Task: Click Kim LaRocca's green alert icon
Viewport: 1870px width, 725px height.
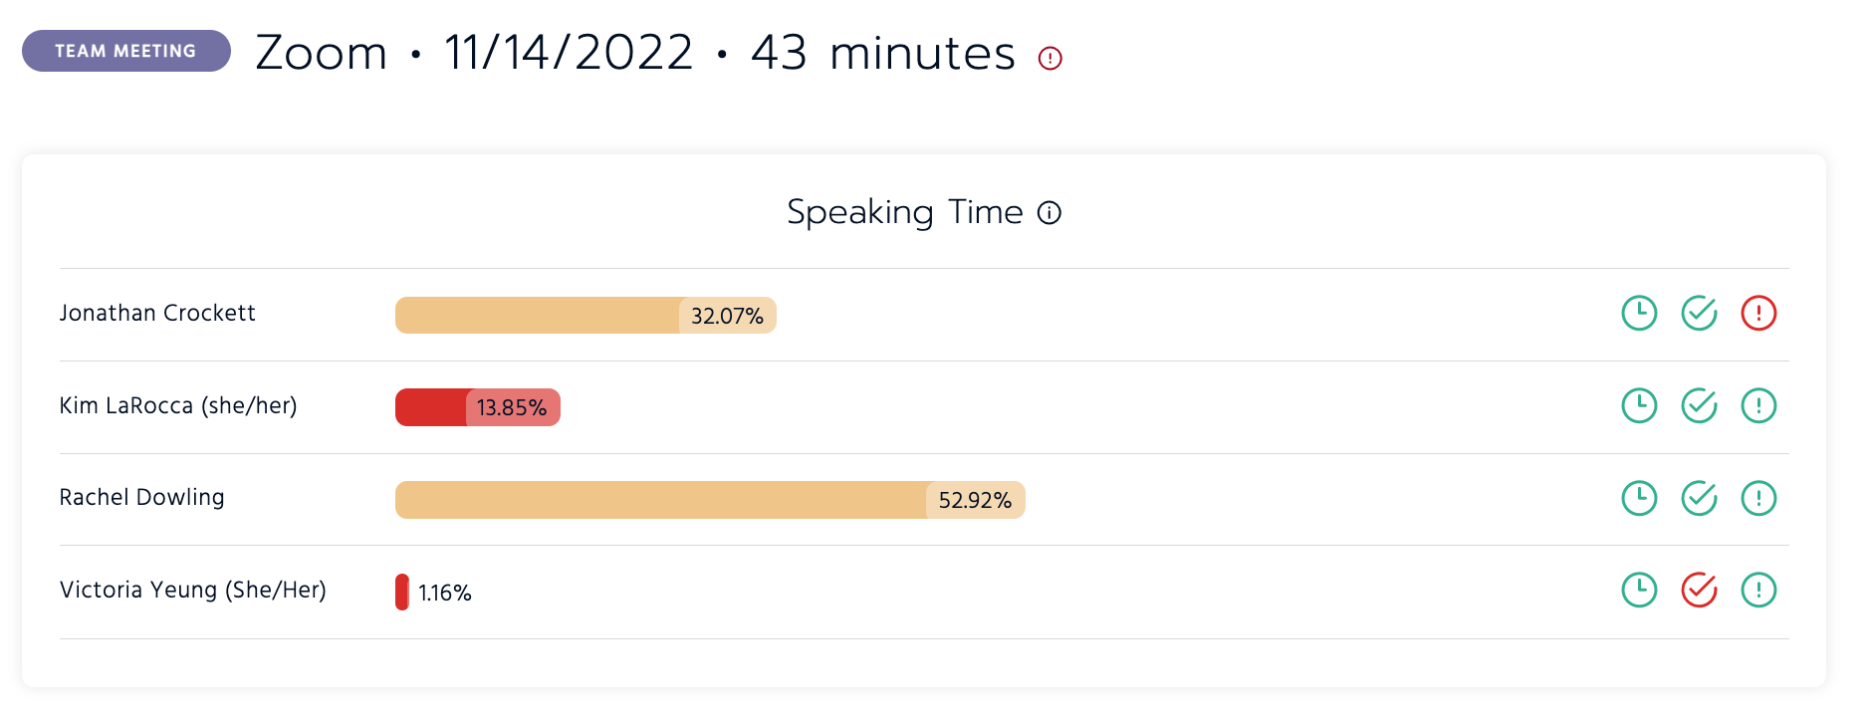Action: point(1758,405)
